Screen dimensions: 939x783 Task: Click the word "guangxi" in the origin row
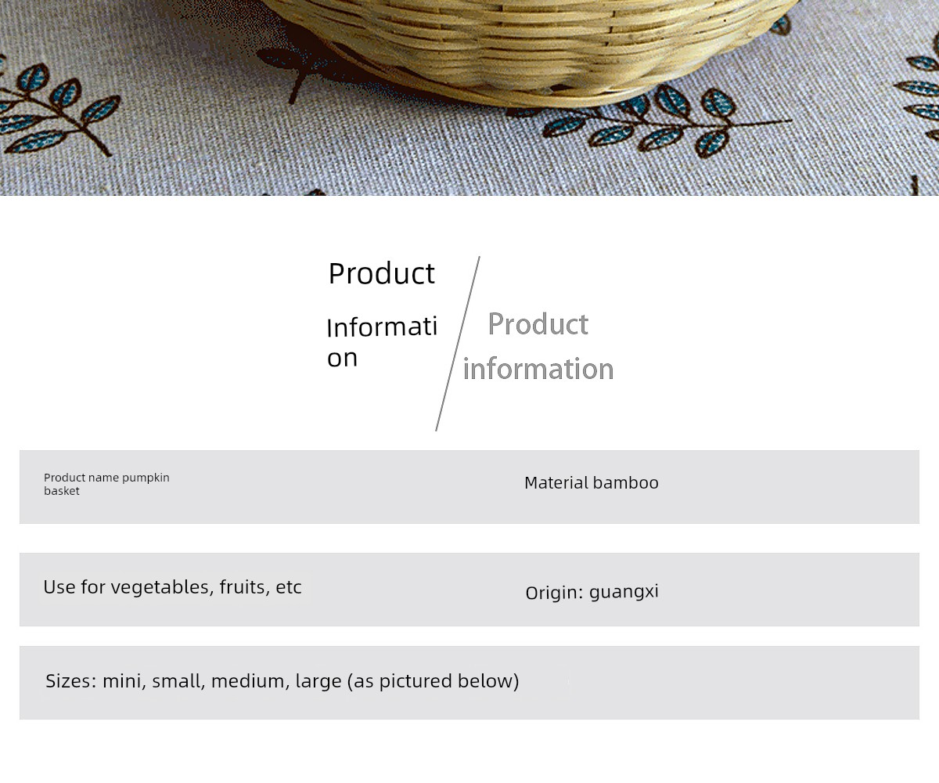[624, 592]
